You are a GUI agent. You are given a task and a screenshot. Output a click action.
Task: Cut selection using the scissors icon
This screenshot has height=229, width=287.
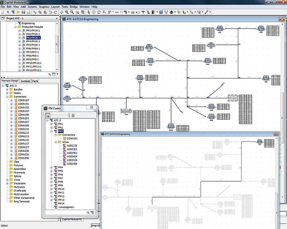34,11
